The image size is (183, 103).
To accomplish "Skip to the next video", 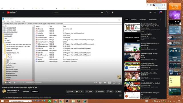I will (x=10, y=83).
